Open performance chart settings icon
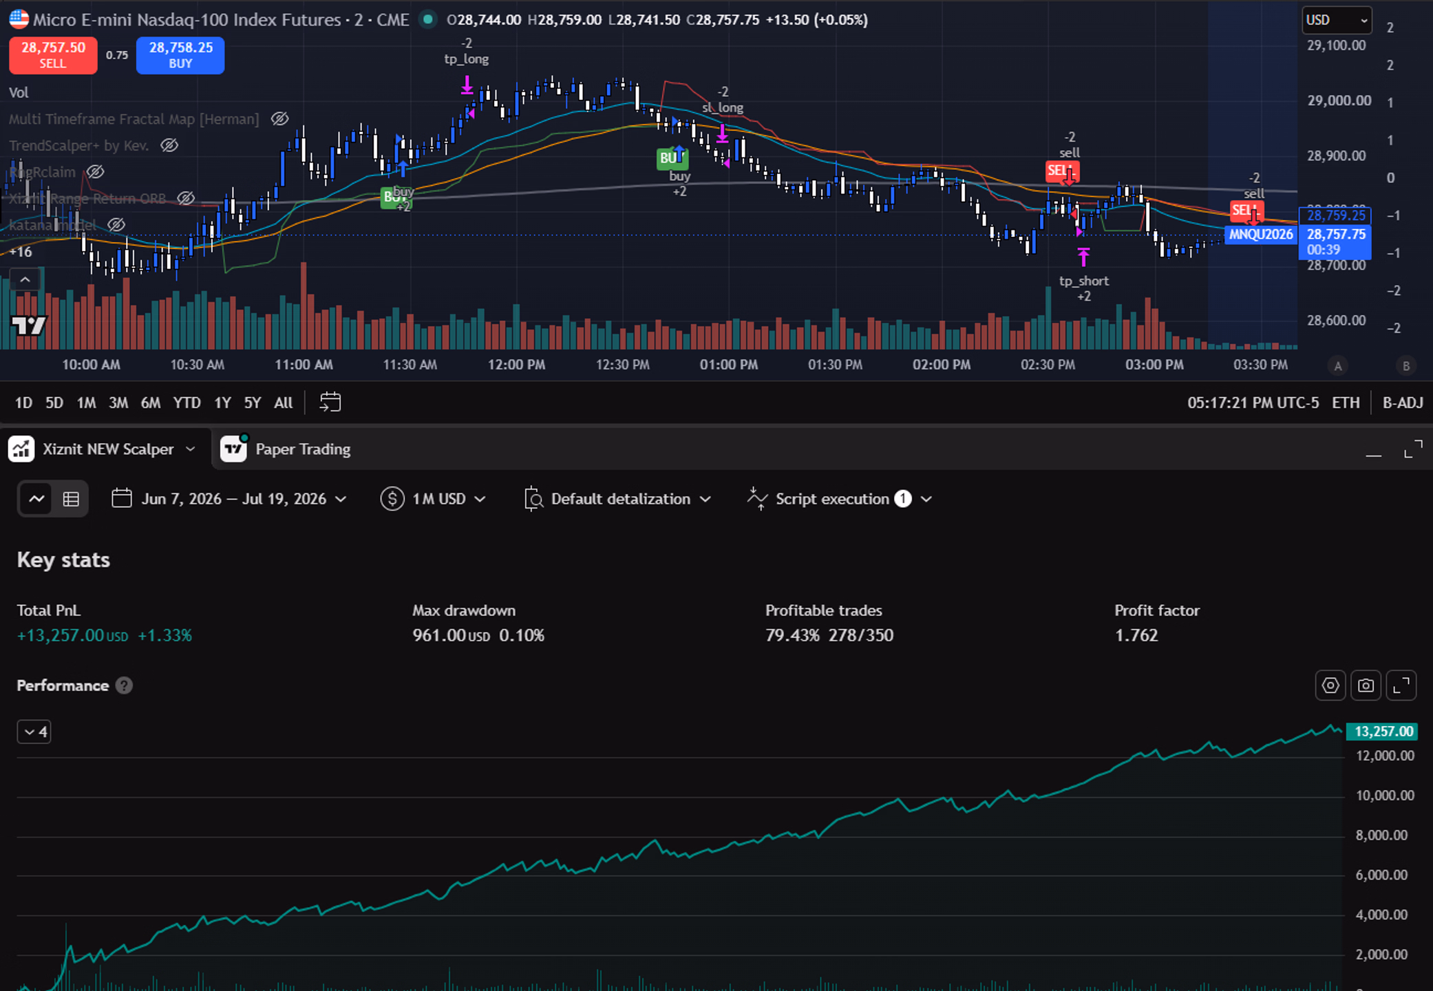 (x=1330, y=685)
